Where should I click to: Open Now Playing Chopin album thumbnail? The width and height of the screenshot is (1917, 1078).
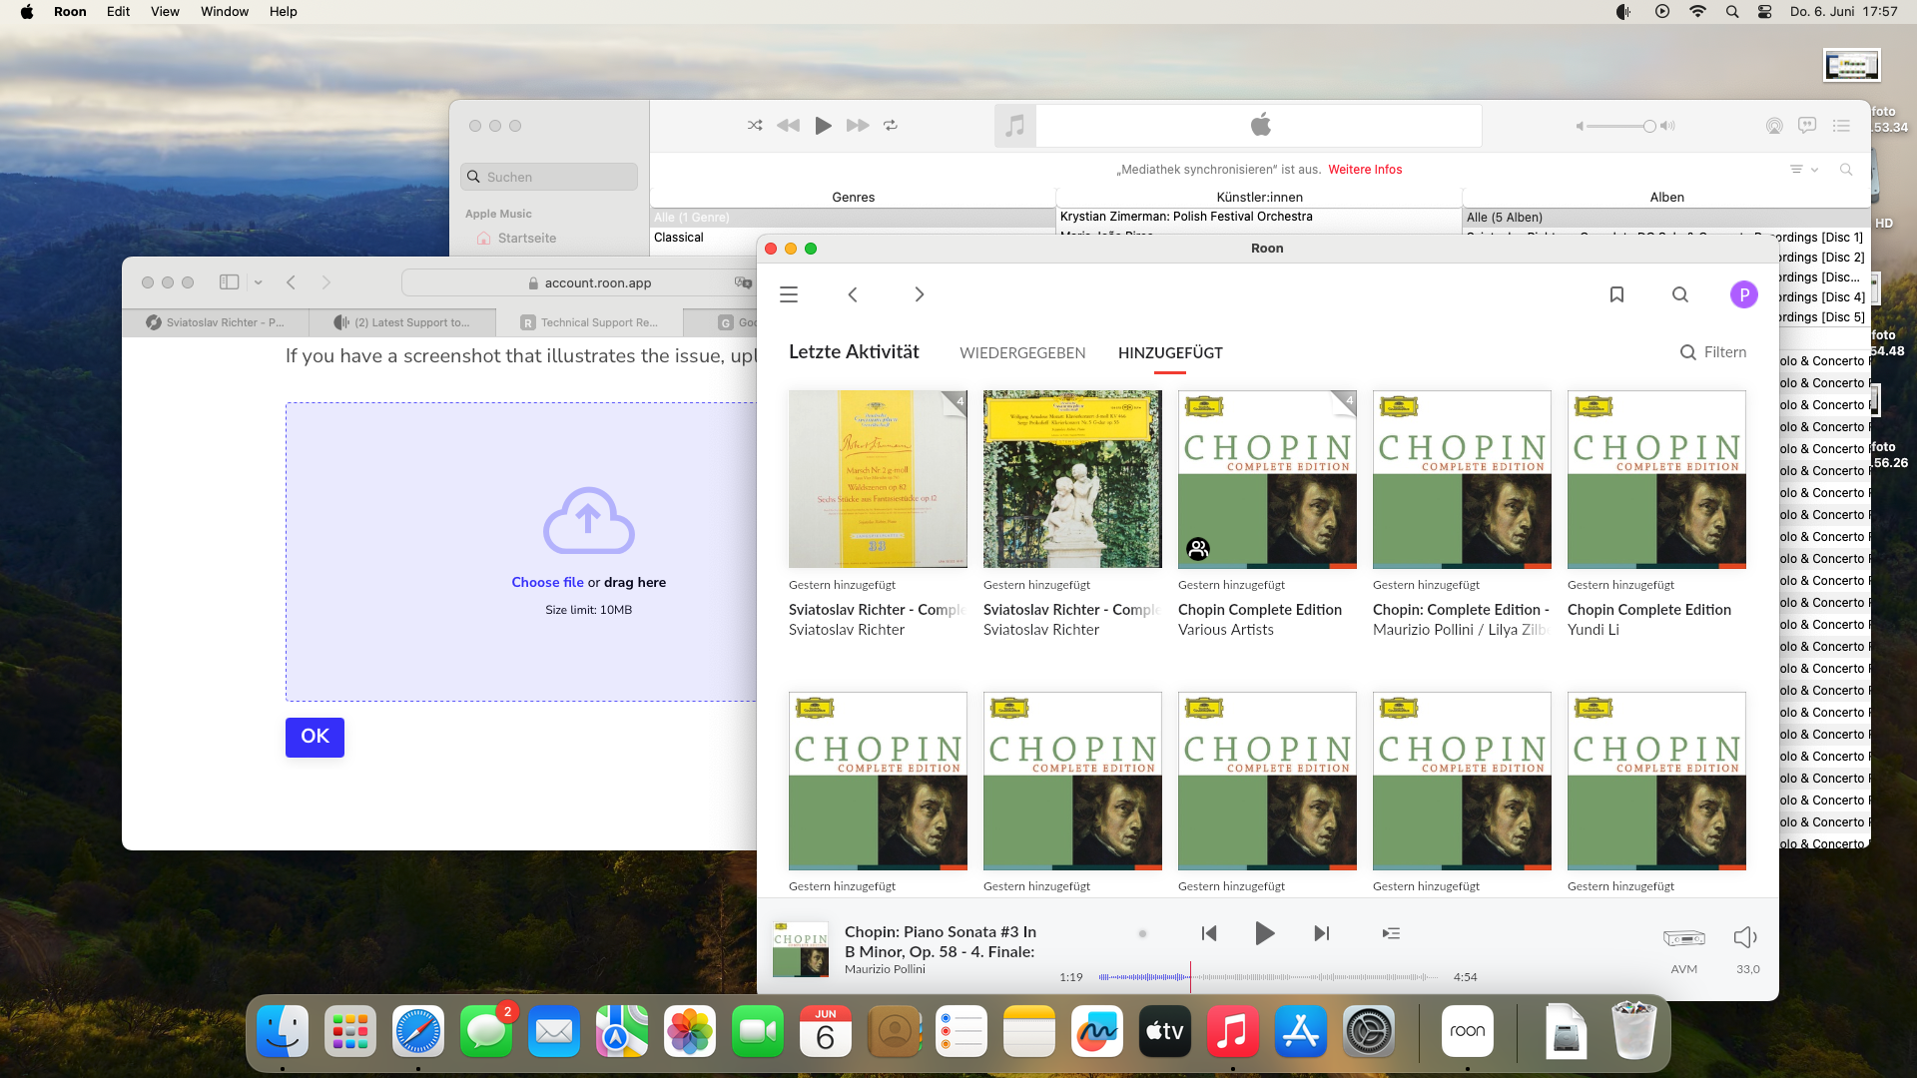801,949
